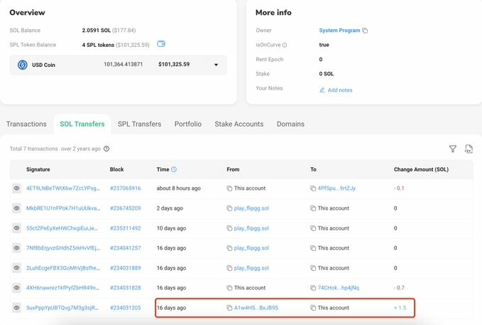View the Stake Accounts tab

239,124
